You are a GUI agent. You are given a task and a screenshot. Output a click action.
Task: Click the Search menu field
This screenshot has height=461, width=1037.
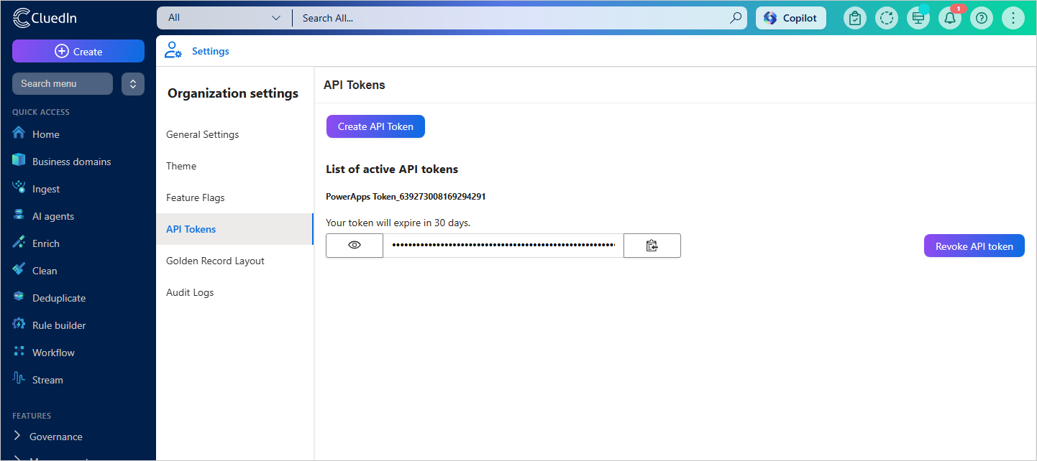pyautogui.click(x=63, y=84)
